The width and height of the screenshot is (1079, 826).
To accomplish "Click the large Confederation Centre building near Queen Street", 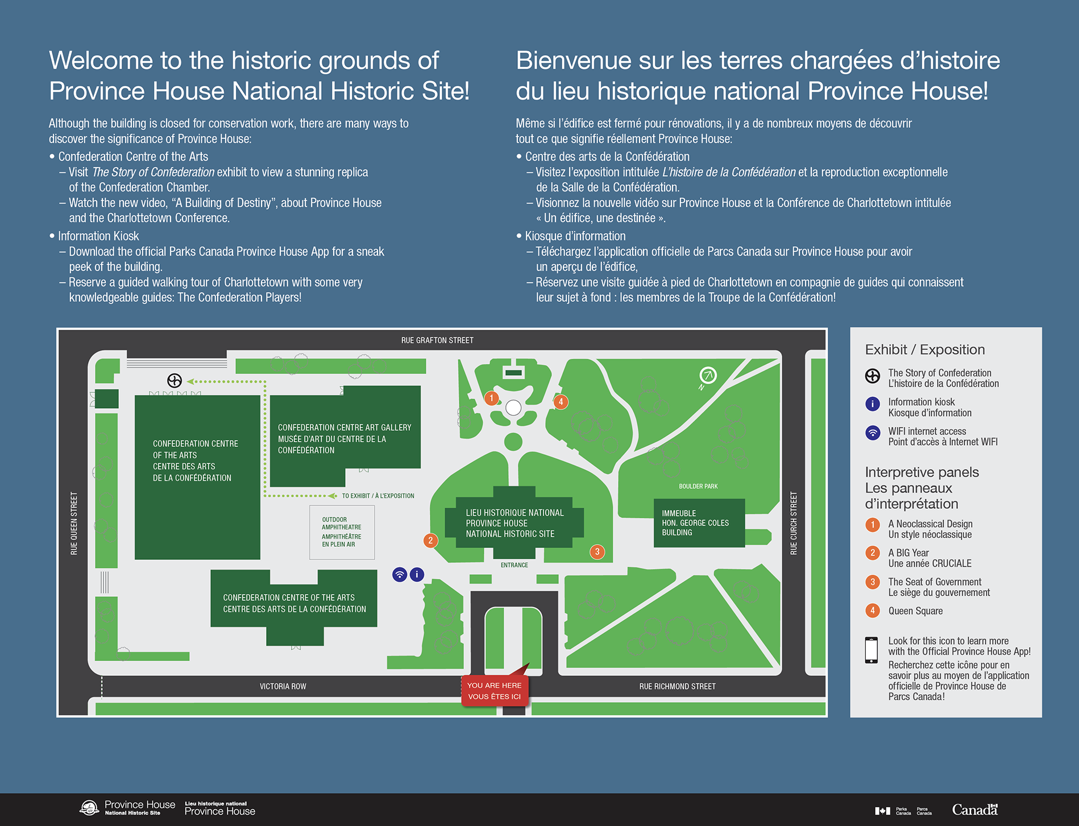I will pyautogui.click(x=197, y=478).
